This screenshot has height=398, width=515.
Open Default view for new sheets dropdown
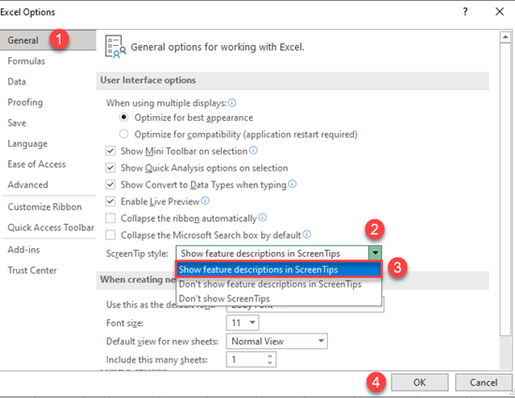(x=321, y=341)
